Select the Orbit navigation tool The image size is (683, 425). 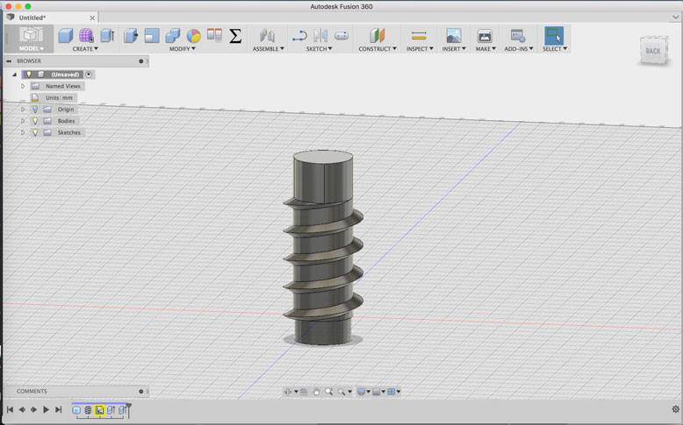pyautogui.click(x=287, y=392)
